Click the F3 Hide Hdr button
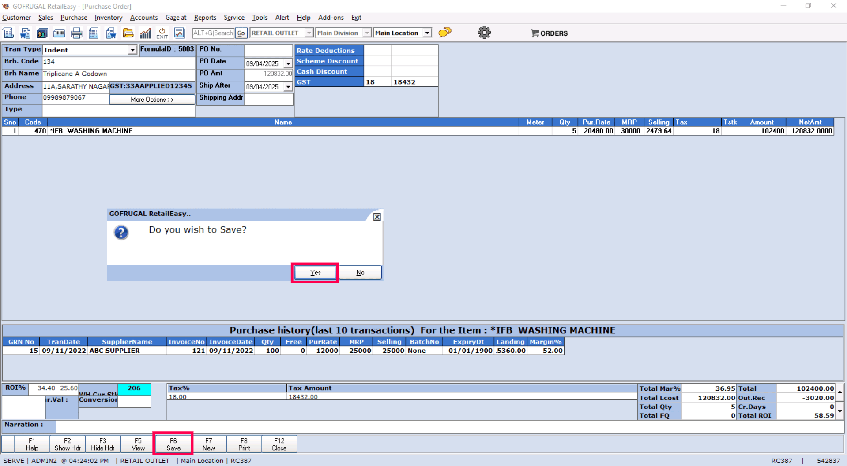 [103, 444]
